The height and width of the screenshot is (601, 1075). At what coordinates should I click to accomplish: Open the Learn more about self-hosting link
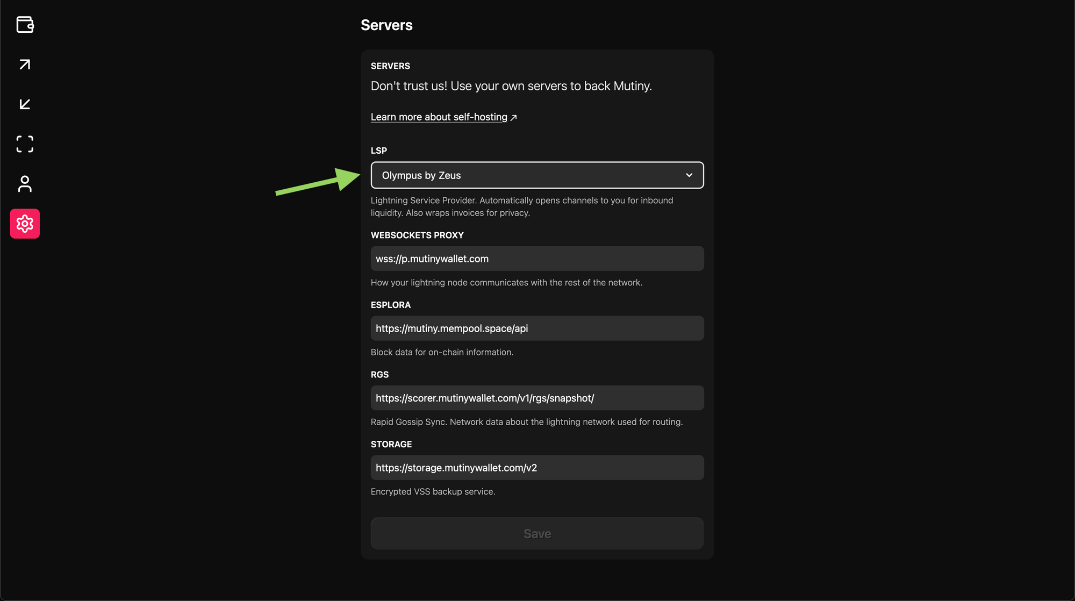pyautogui.click(x=439, y=117)
